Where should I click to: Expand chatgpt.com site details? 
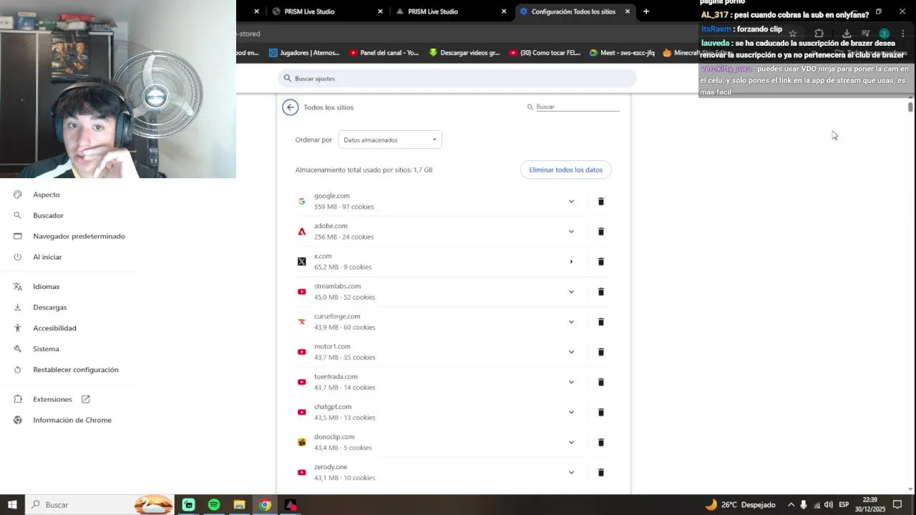click(571, 412)
